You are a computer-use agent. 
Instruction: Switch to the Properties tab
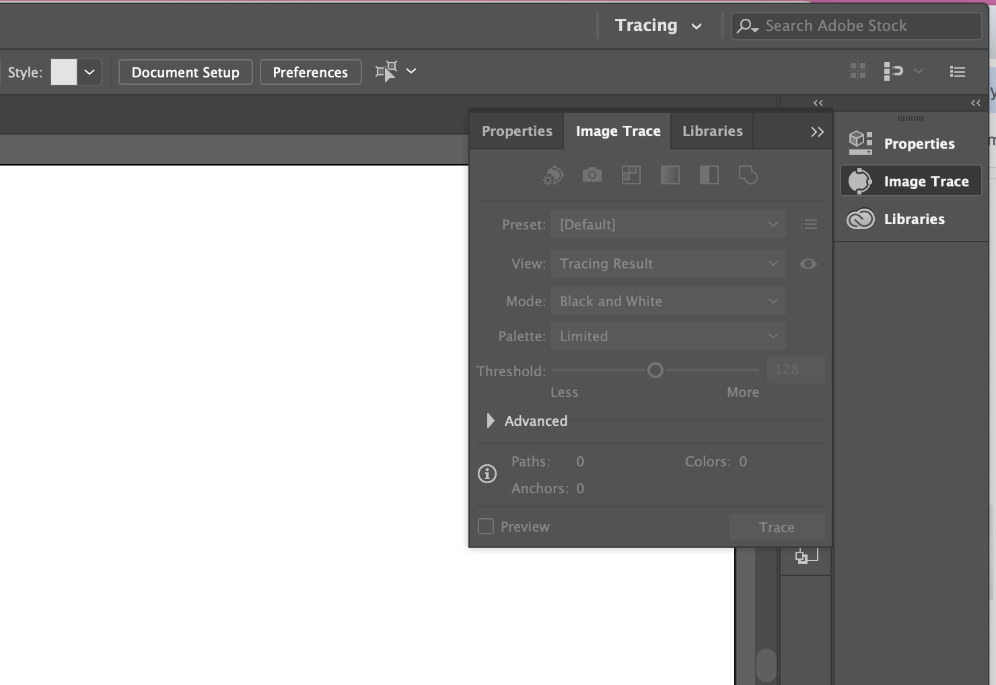(517, 131)
